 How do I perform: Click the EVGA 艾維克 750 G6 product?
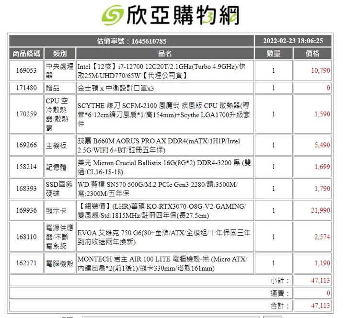pyautogui.click(x=165, y=237)
